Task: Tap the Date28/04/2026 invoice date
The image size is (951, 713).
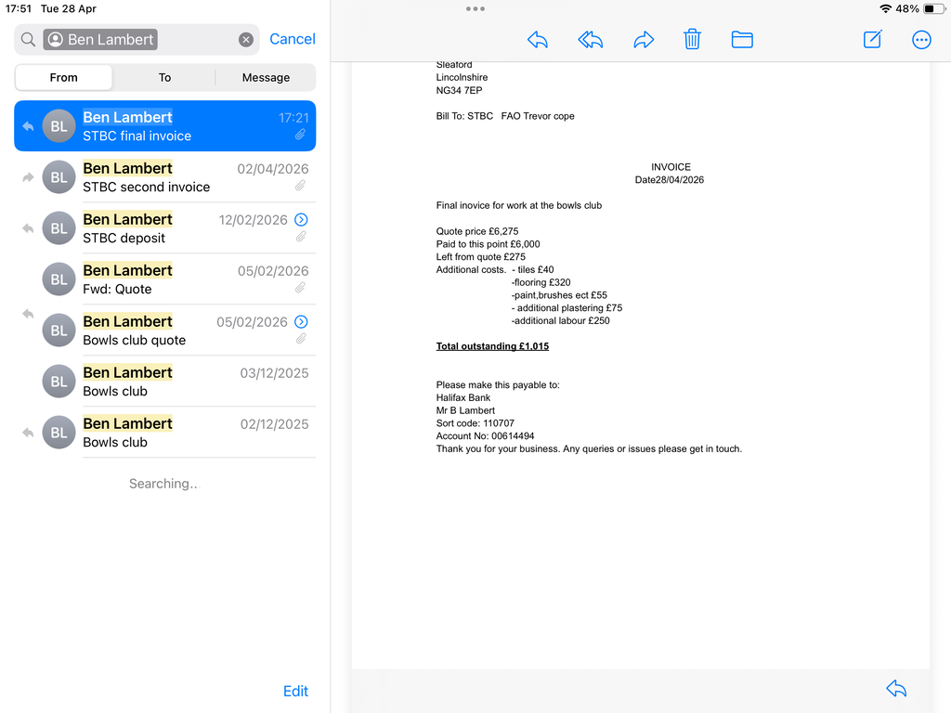Action: pyautogui.click(x=670, y=179)
